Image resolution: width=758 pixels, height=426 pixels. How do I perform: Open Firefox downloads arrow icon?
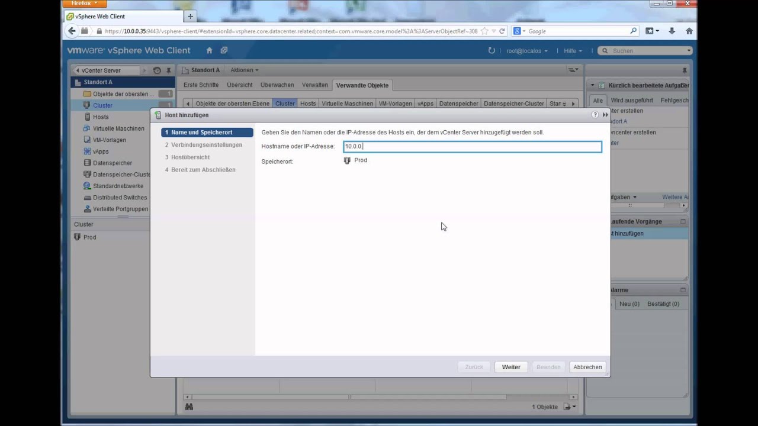[672, 31]
